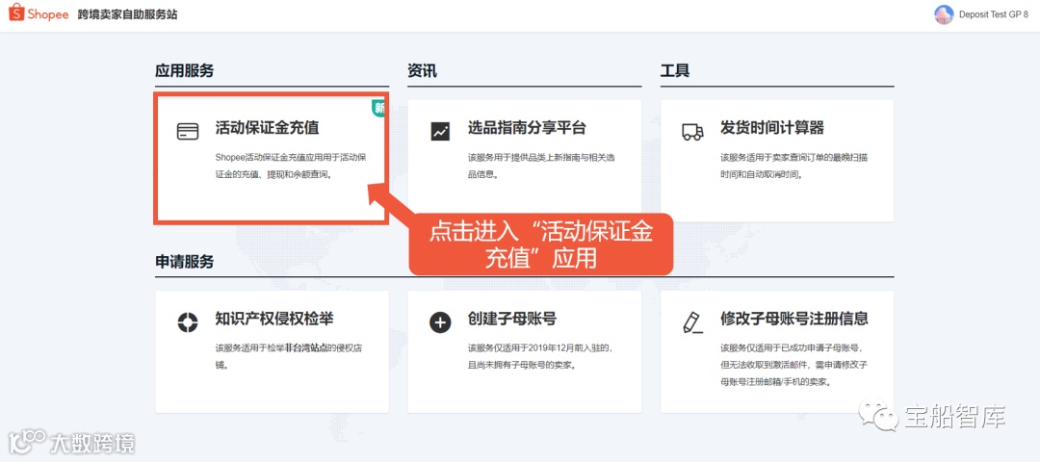Open the 修改子母账号注册信息 title link
The width and height of the screenshot is (1040, 462).
[793, 319]
